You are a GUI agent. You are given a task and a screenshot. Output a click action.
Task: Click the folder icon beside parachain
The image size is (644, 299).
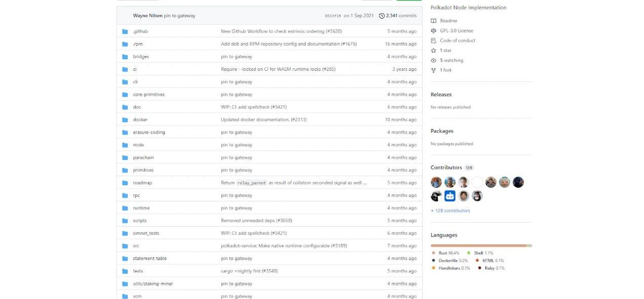pyautogui.click(x=125, y=157)
